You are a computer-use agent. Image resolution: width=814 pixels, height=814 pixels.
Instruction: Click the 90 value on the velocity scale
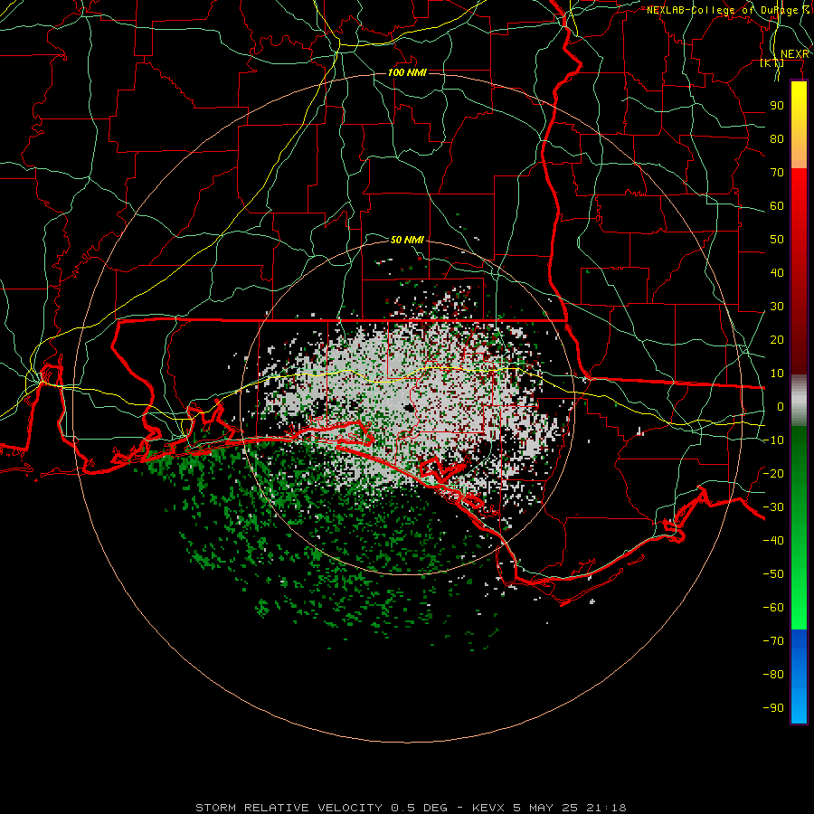777,106
